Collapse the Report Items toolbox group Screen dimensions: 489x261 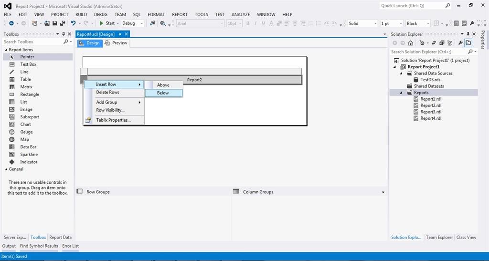6,50
